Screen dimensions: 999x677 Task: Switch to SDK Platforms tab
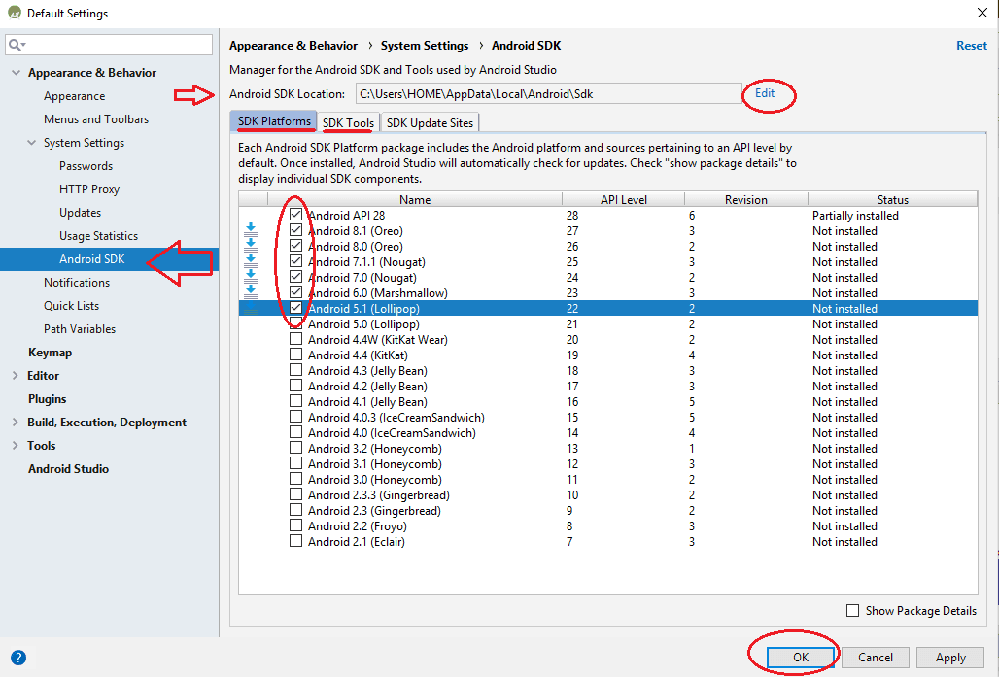[x=274, y=121]
